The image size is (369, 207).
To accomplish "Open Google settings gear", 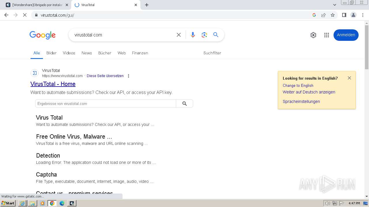I will point(313,35).
